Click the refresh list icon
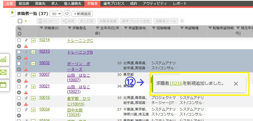The height and width of the screenshot is (121, 253). click(x=67, y=13)
